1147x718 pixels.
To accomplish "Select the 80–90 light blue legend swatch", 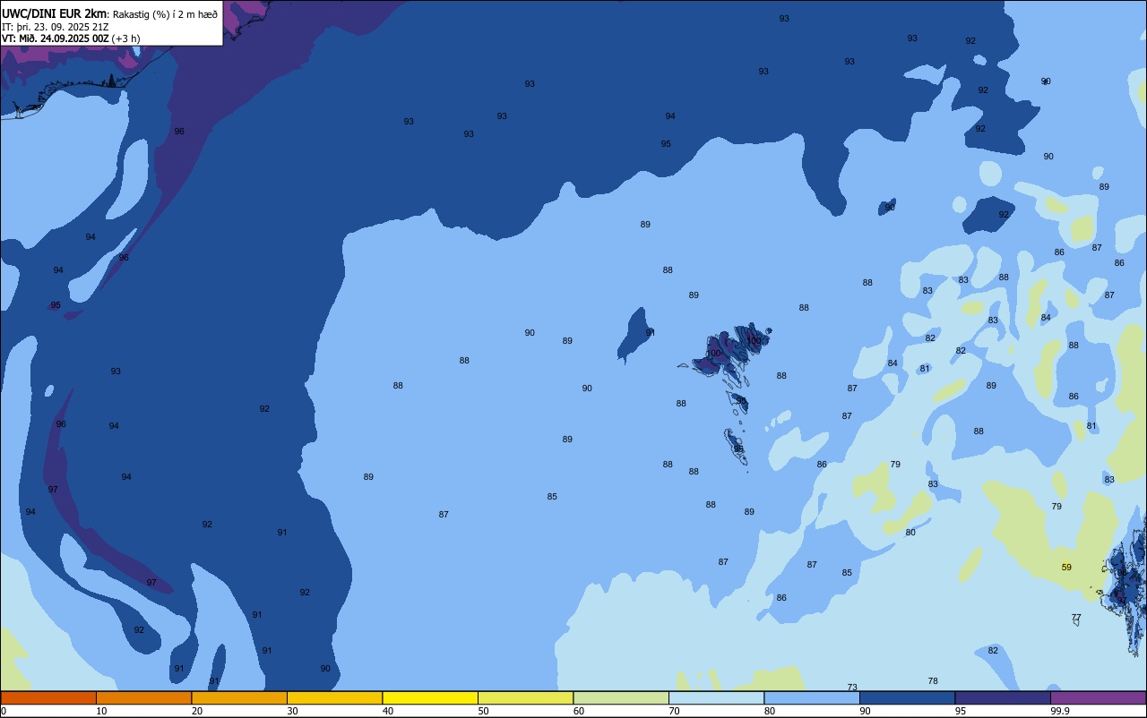I will coord(812,697).
